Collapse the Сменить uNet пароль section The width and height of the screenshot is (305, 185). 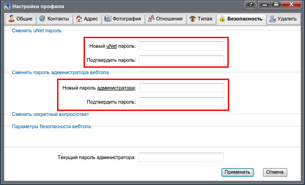tap(37, 31)
